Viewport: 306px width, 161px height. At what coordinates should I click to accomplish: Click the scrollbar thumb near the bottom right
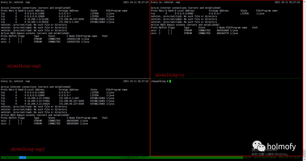(304, 153)
